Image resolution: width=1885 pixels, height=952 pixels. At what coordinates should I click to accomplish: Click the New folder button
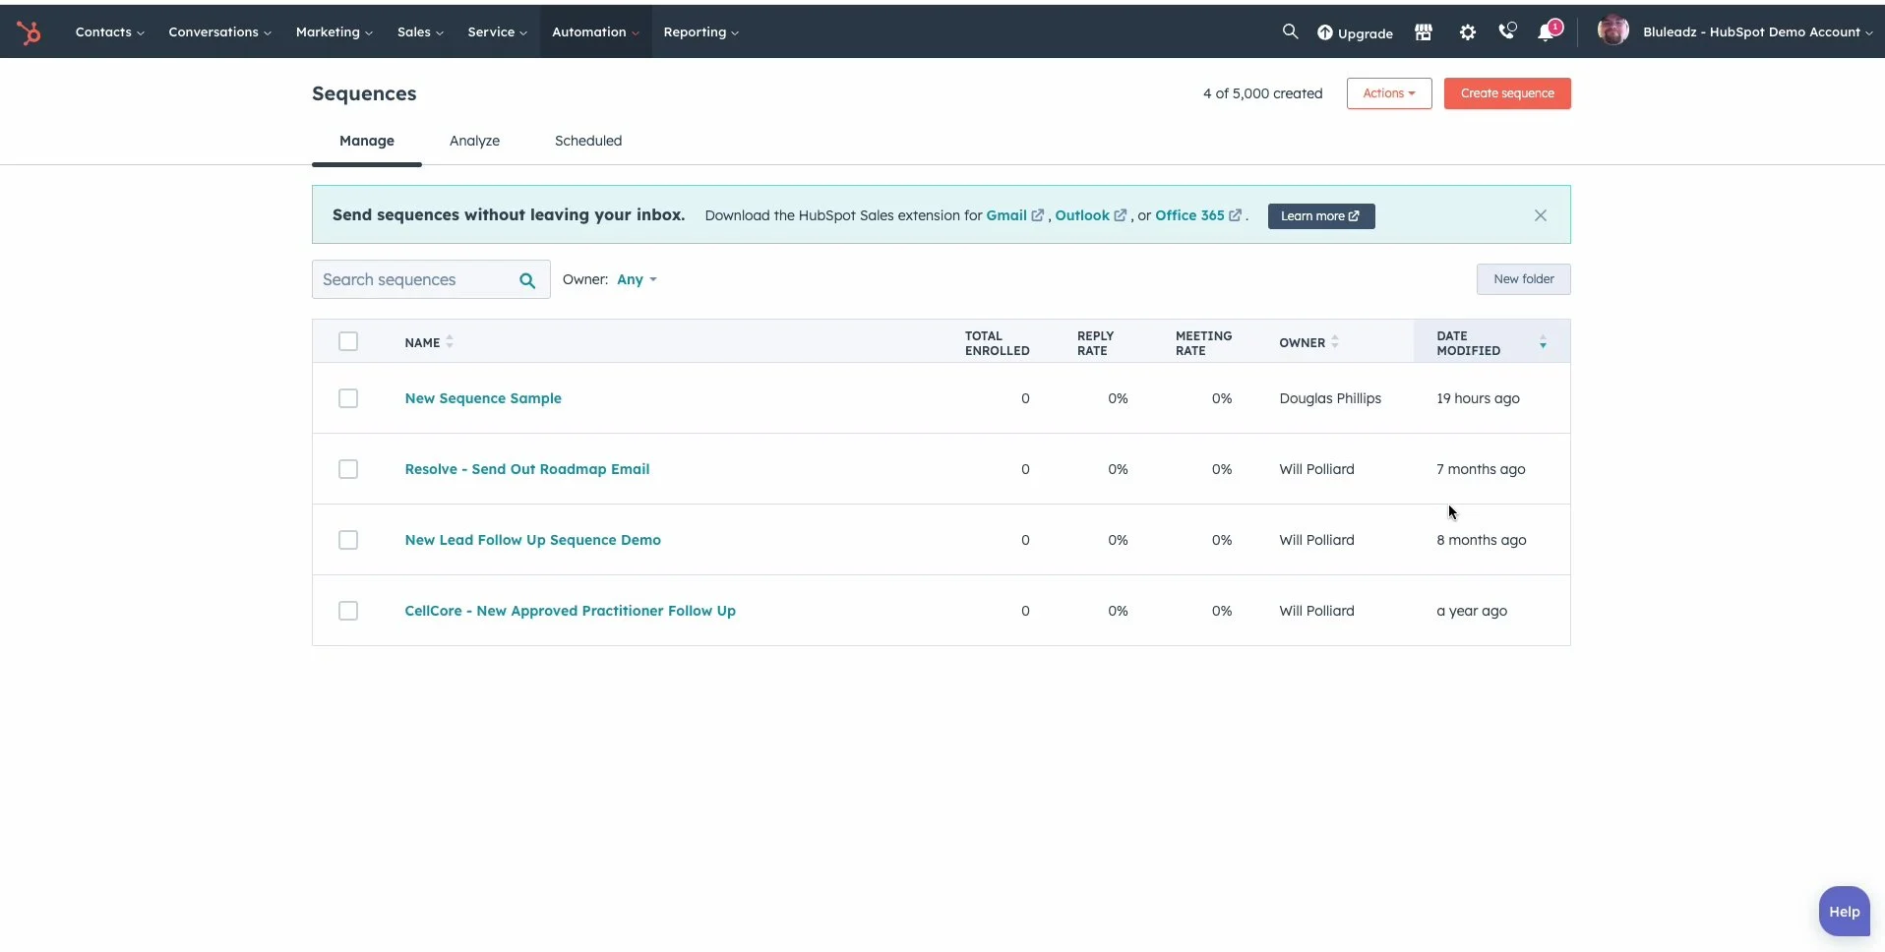[1523, 279]
